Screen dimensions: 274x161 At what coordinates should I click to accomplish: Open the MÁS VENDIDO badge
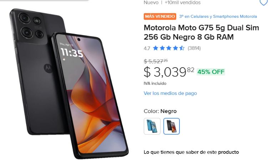tap(160, 17)
